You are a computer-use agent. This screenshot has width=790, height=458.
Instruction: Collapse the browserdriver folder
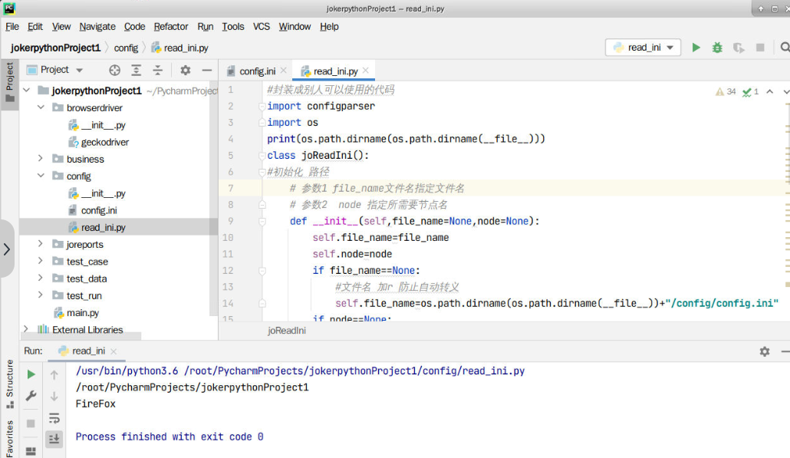point(41,107)
